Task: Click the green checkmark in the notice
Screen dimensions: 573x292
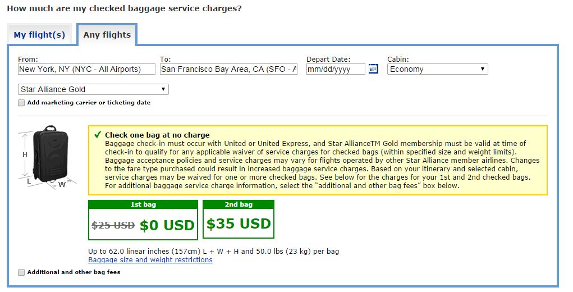Action: point(98,135)
